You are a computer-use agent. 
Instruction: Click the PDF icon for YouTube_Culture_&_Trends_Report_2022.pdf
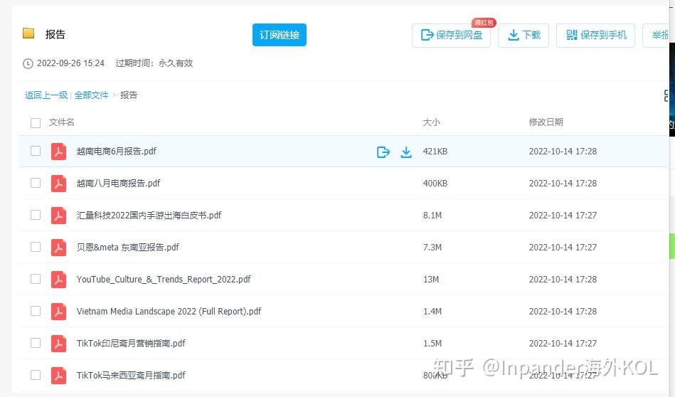coord(58,279)
